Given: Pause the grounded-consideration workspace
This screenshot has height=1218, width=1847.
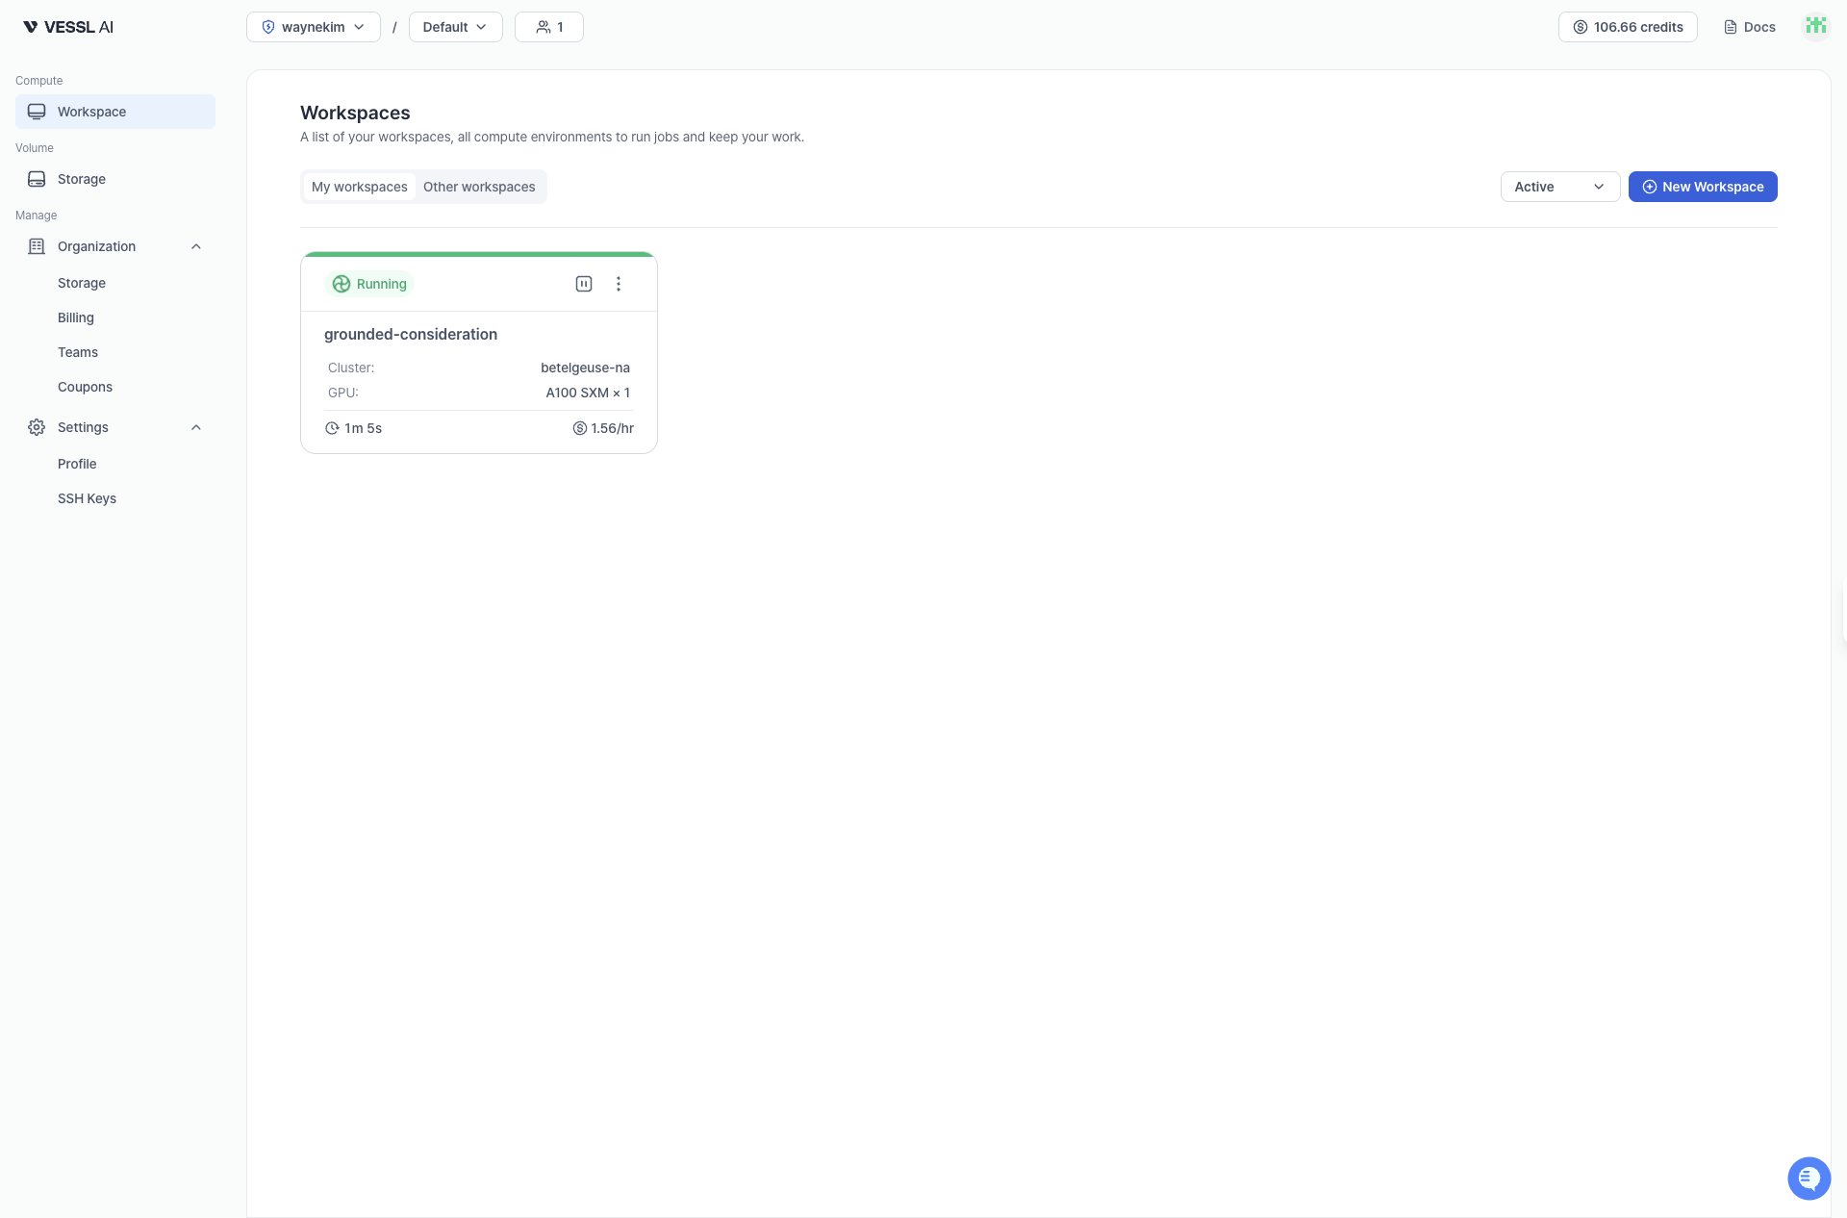Looking at the screenshot, I should pyautogui.click(x=584, y=284).
